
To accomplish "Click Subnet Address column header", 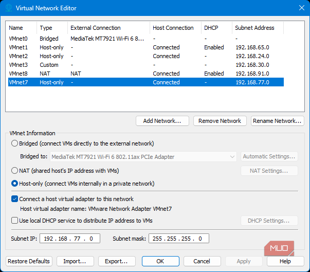I will pos(258,28).
